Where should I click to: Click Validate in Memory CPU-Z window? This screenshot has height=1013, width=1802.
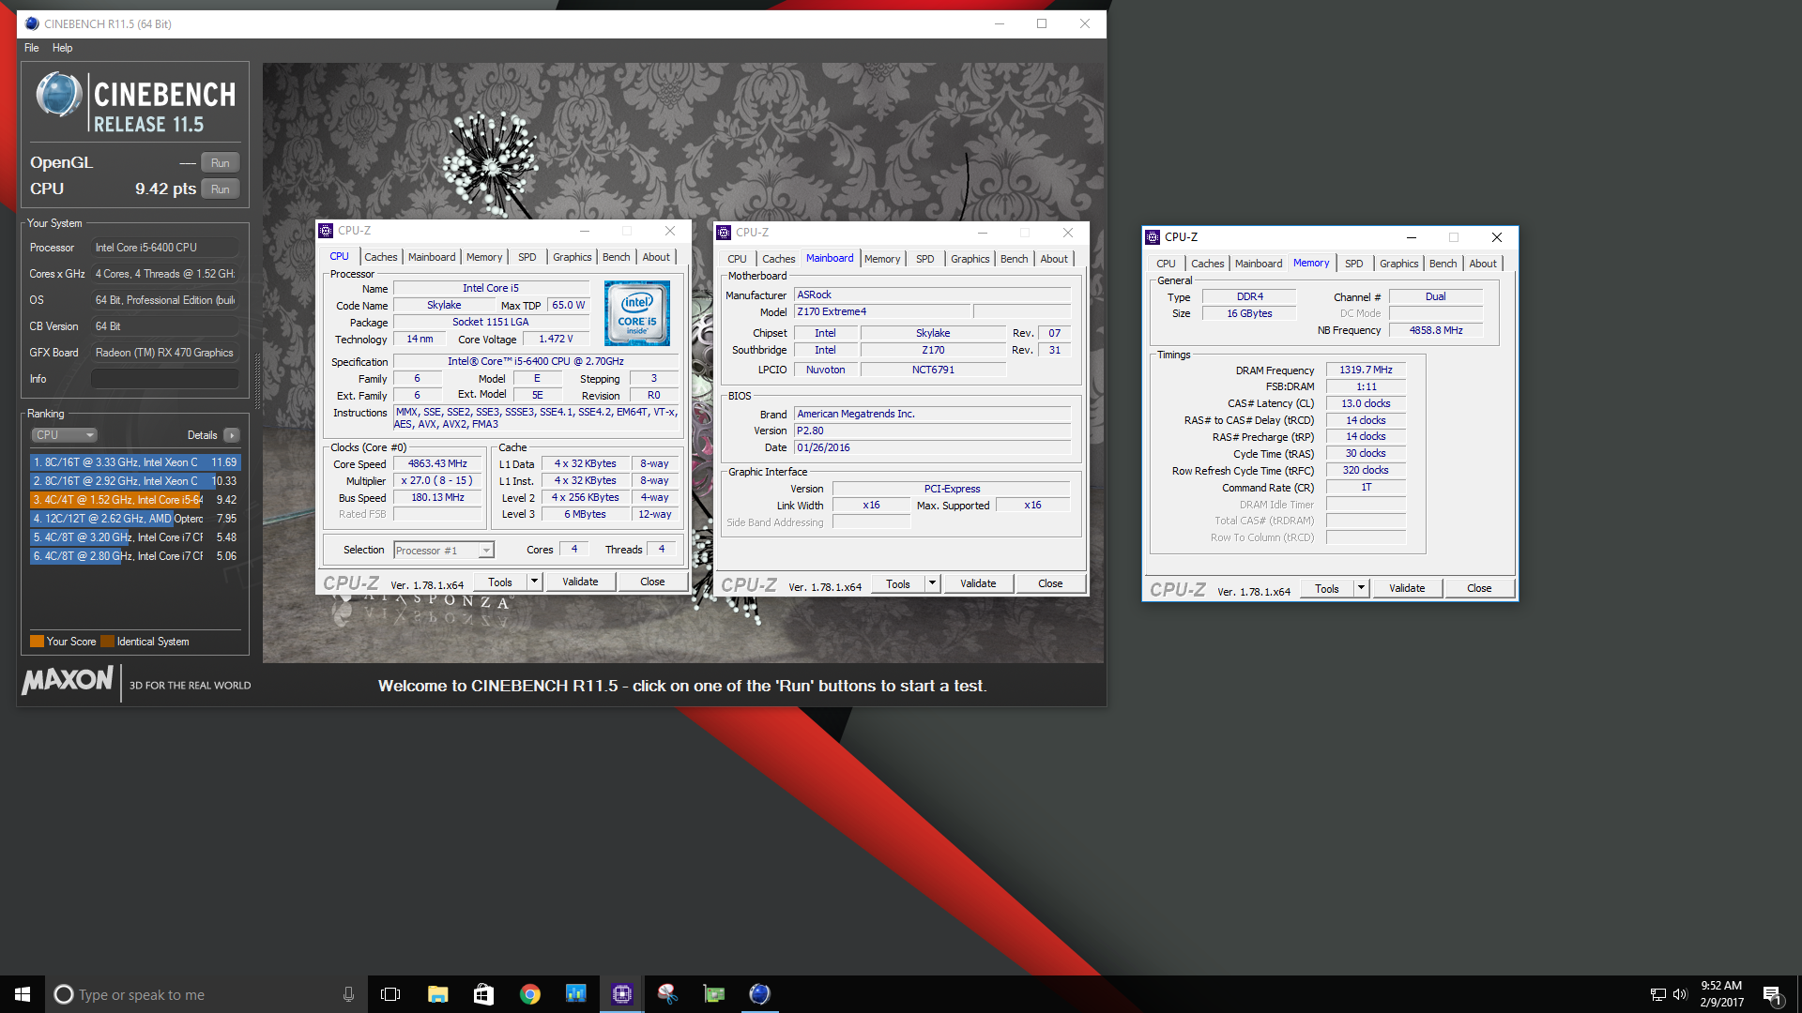(x=1407, y=588)
